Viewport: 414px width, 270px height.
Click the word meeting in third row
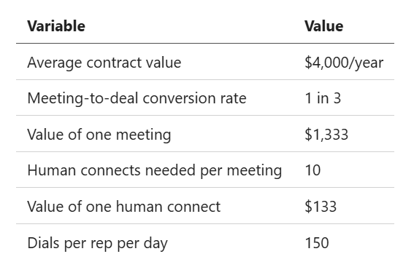pyautogui.click(x=143, y=135)
